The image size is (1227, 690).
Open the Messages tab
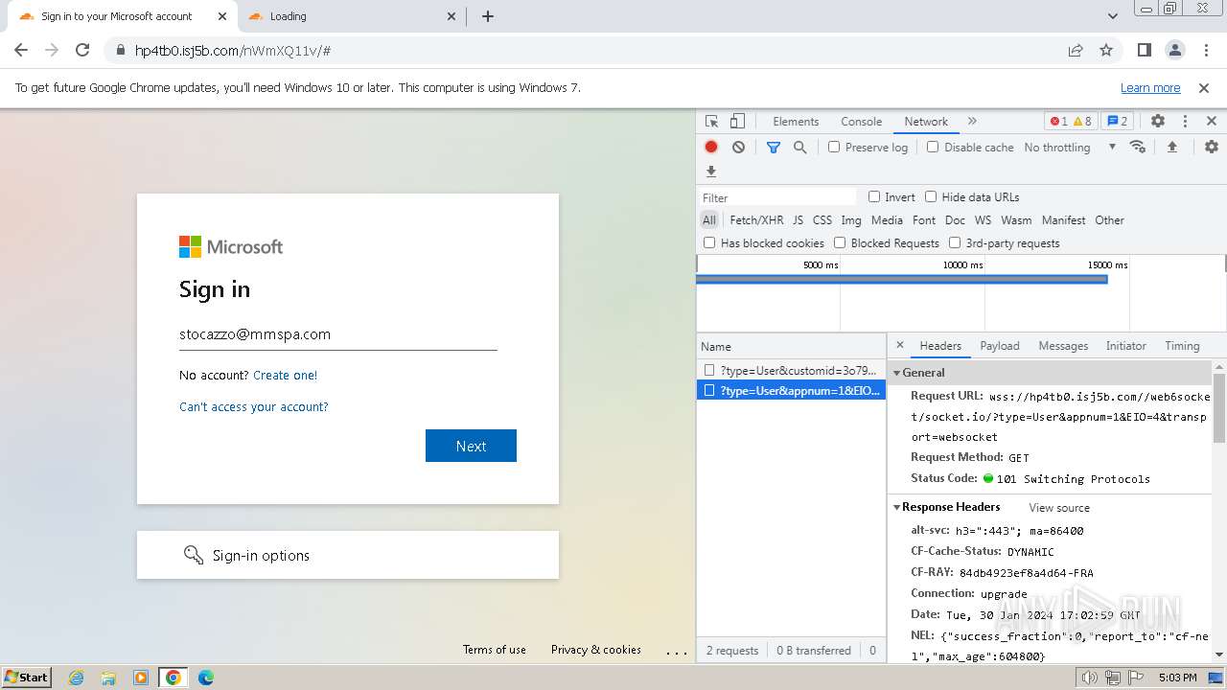(x=1063, y=346)
